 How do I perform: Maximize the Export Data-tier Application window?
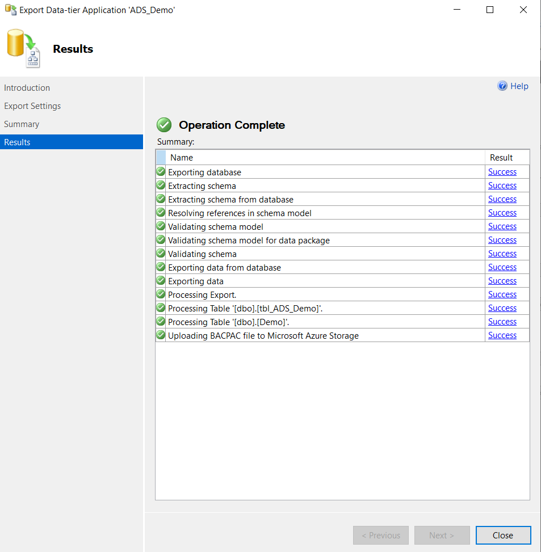(x=489, y=10)
